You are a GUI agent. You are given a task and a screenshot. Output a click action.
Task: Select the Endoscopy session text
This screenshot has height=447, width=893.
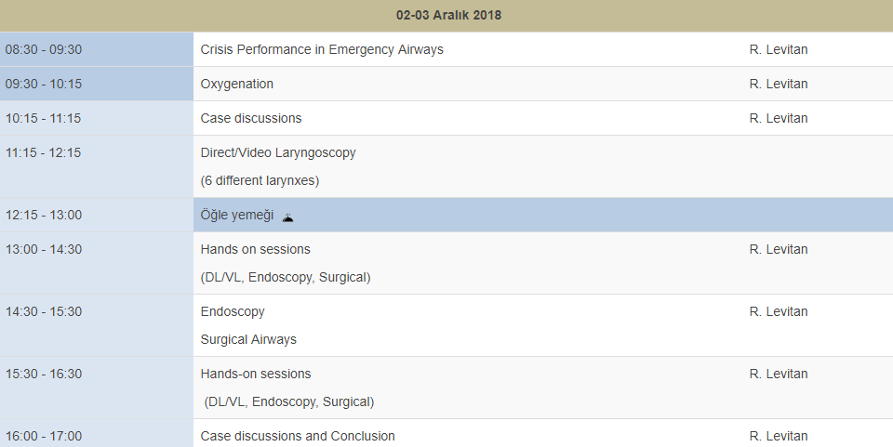pyautogui.click(x=233, y=311)
